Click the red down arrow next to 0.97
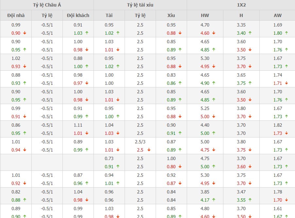Screen dimensions: 295x218 tap(87, 83)
